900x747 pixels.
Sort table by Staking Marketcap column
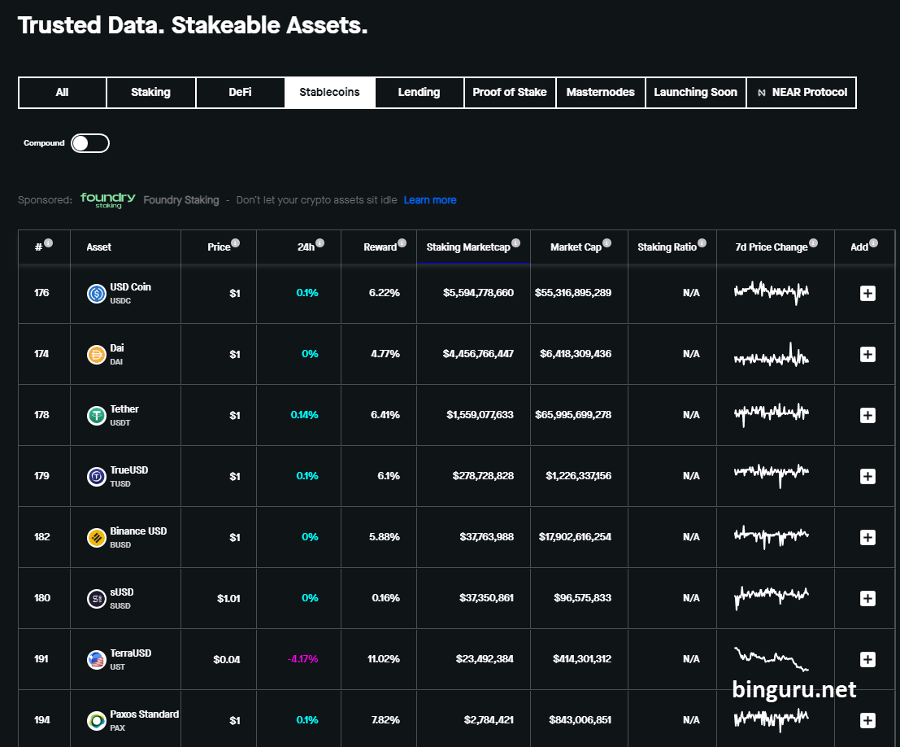(468, 247)
